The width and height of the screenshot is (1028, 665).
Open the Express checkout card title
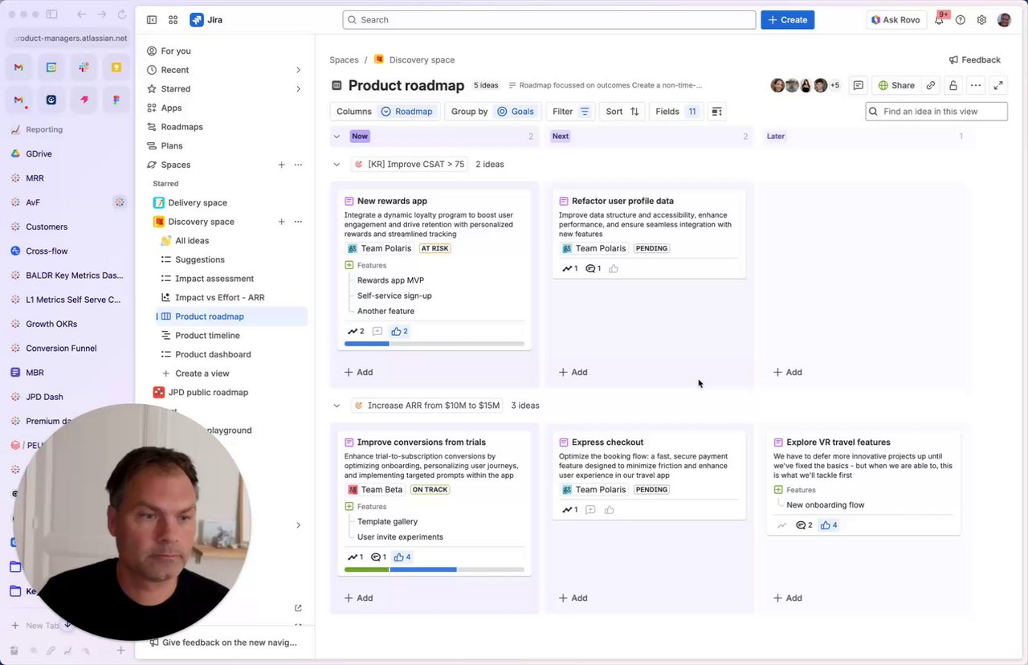click(x=607, y=443)
